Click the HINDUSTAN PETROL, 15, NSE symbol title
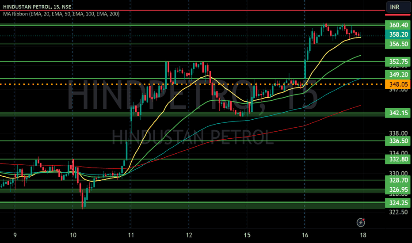 (x=37, y=7)
